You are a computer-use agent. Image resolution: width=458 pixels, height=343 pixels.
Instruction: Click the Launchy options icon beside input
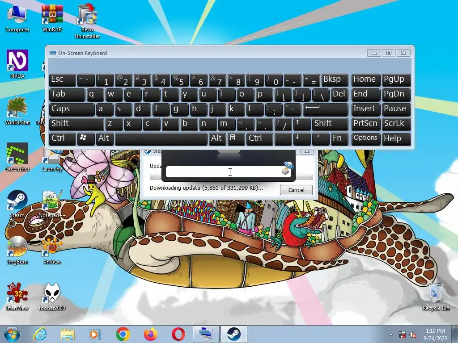287,169
